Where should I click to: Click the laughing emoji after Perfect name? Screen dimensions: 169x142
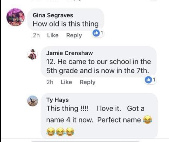click(147, 119)
